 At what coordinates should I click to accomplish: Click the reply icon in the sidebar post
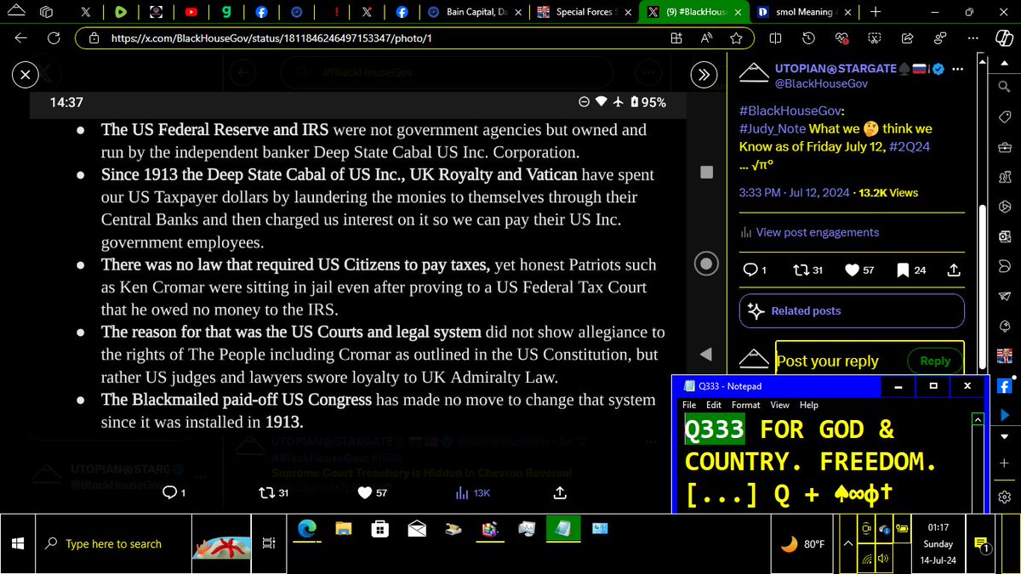[x=750, y=270]
